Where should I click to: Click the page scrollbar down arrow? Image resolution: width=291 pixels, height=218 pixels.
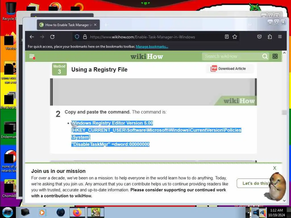click(284, 201)
